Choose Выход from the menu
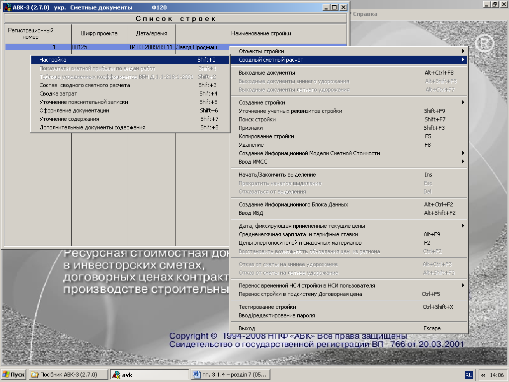Screen dimensions: 509x382 point(349,329)
